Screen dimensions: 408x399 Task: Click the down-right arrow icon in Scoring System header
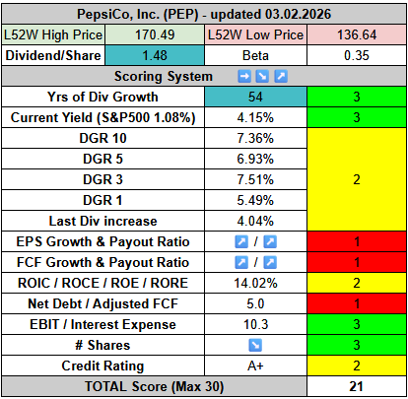tap(262, 77)
